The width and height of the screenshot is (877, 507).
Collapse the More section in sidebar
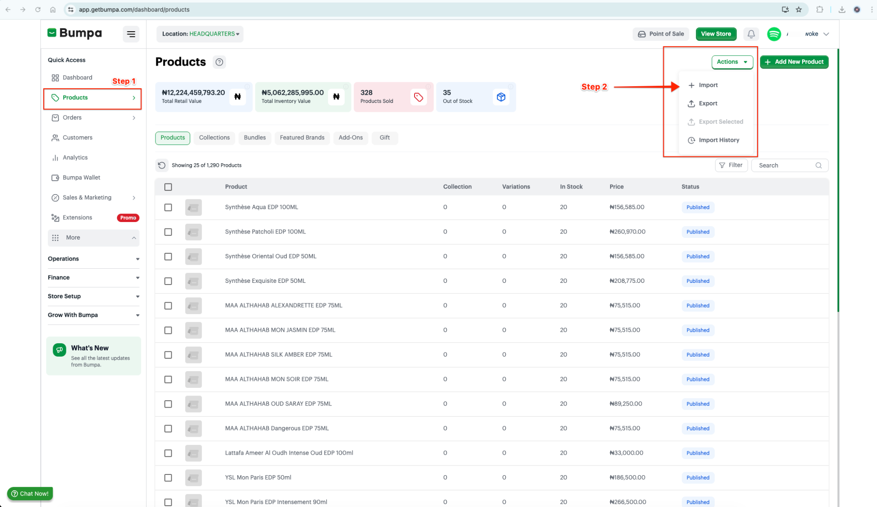pyautogui.click(x=93, y=237)
